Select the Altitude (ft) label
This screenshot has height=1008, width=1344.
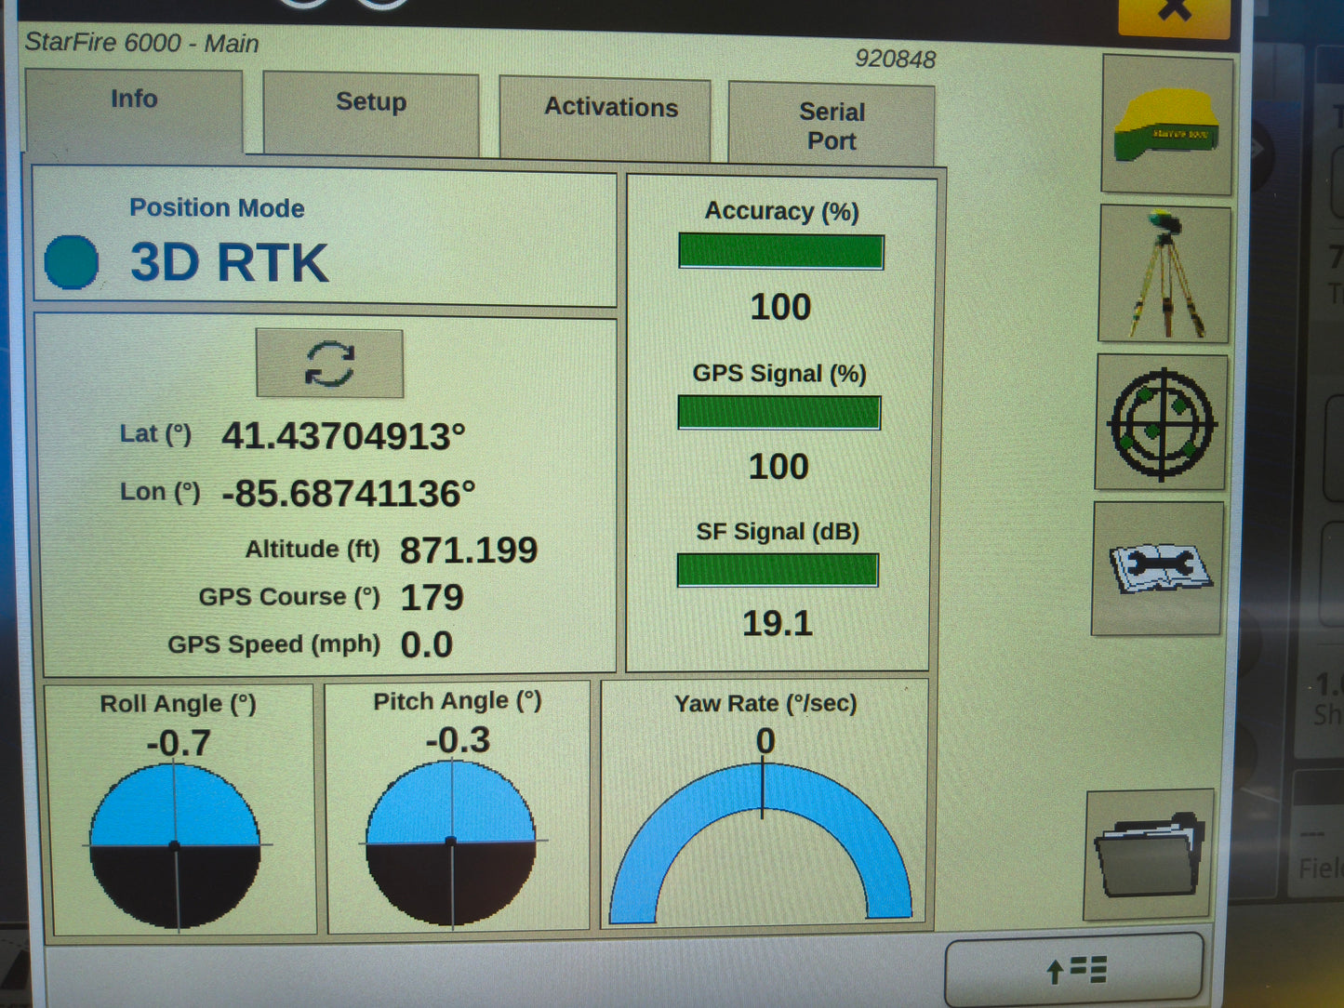click(x=313, y=550)
